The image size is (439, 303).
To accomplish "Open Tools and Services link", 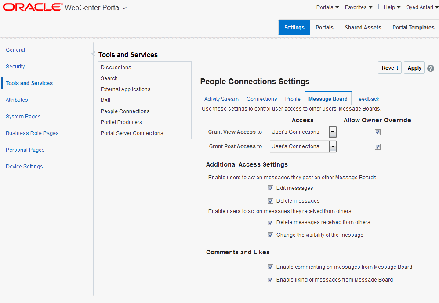I will pos(29,83).
